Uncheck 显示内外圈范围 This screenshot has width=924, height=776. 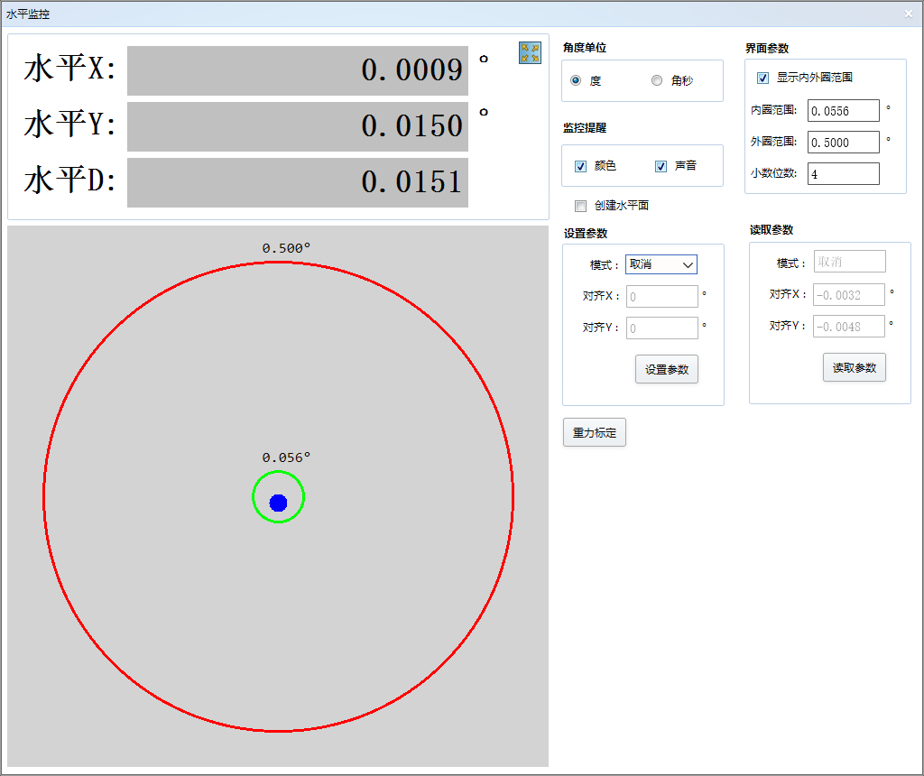click(762, 78)
